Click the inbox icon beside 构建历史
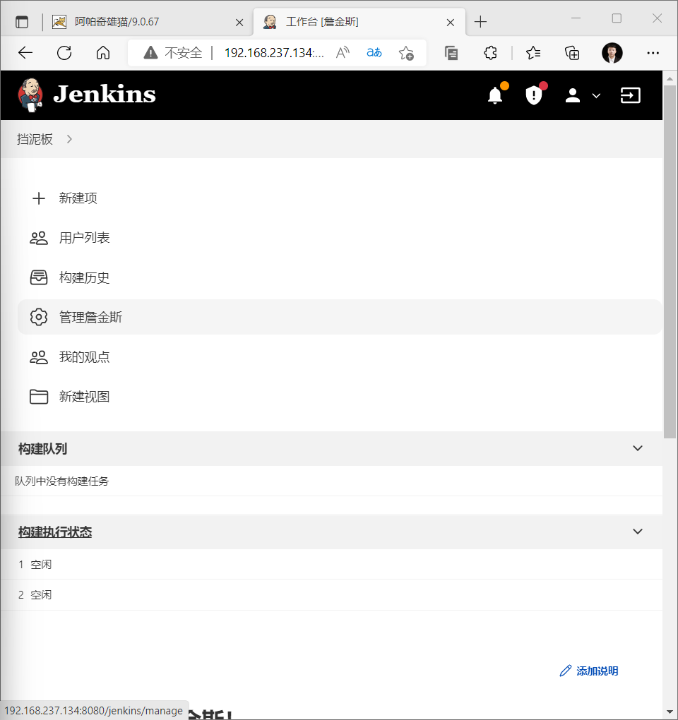The image size is (678, 720). [x=39, y=277]
